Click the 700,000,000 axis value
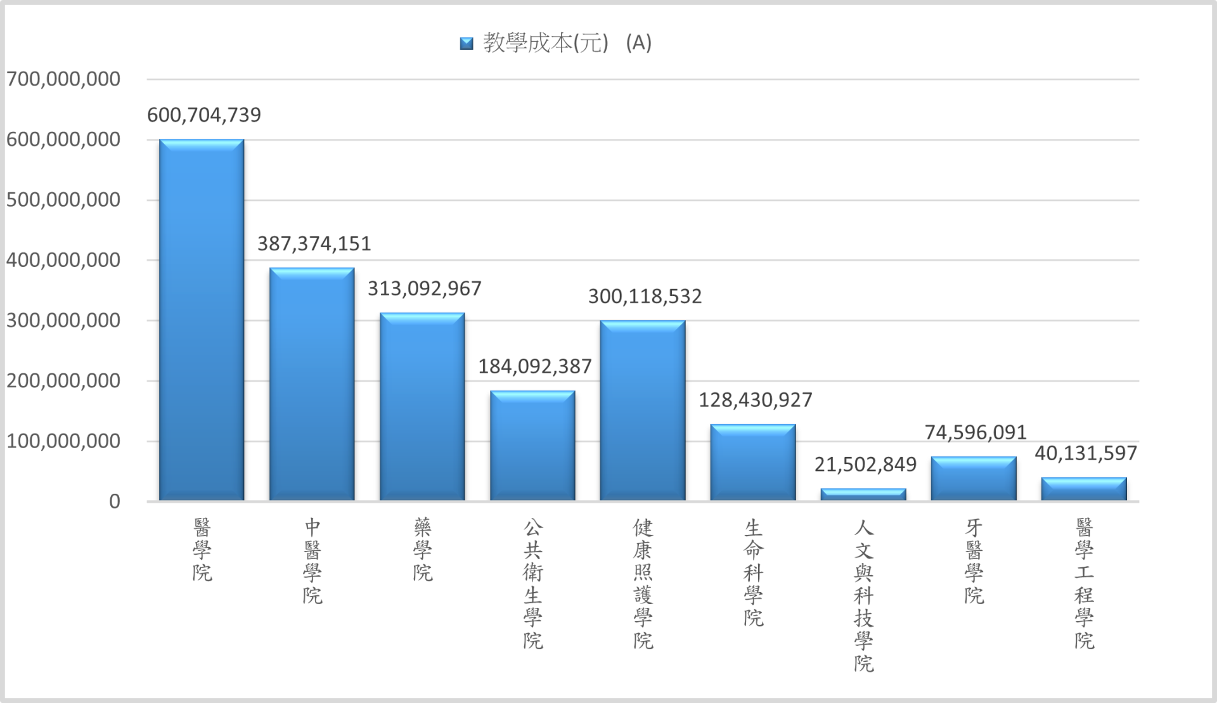This screenshot has width=1217, height=703. (x=63, y=79)
